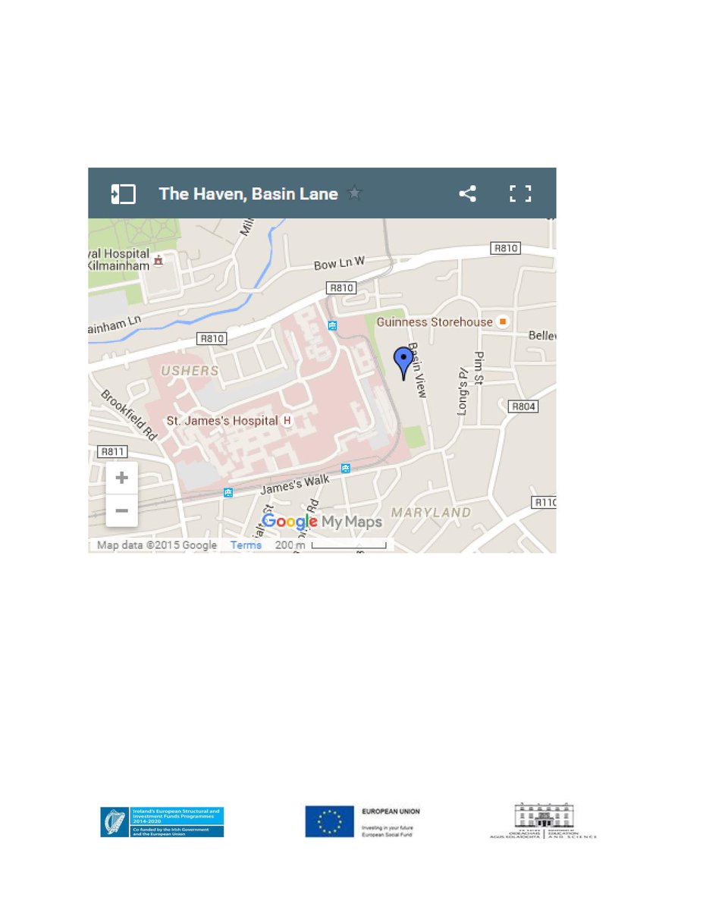Click the Ireland's European Structural Funds logo
703x910 pixels.
(x=162, y=822)
